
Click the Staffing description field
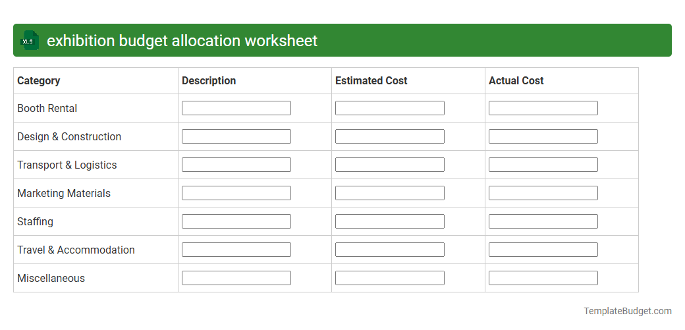click(x=236, y=221)
